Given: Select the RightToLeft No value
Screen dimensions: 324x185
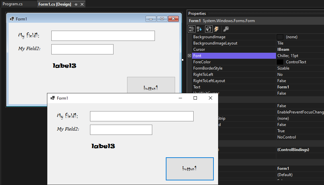Looking at the screenshot, I should point(300,75).
